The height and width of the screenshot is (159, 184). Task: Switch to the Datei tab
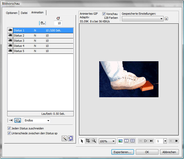24,13
